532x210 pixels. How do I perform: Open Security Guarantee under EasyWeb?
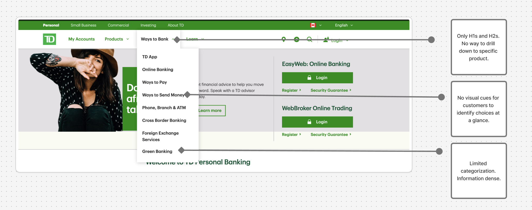(331, 90)
